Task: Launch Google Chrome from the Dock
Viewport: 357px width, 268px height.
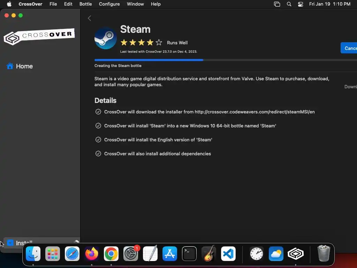Action: tap(111, 254)
